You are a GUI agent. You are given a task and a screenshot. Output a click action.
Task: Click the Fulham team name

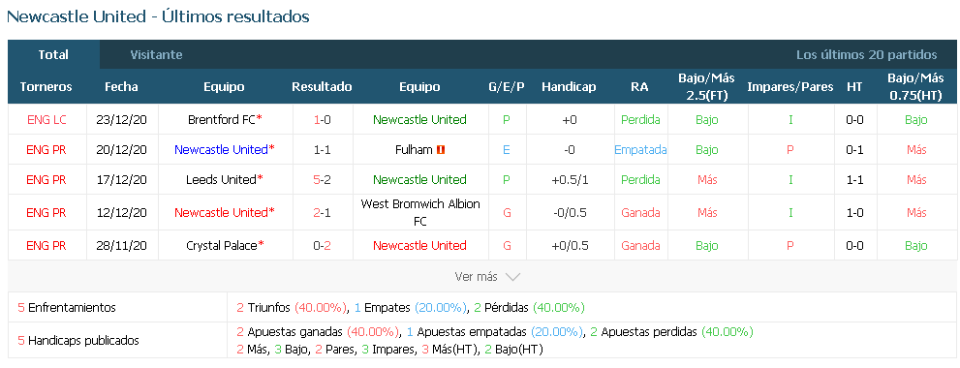[414, 149]
